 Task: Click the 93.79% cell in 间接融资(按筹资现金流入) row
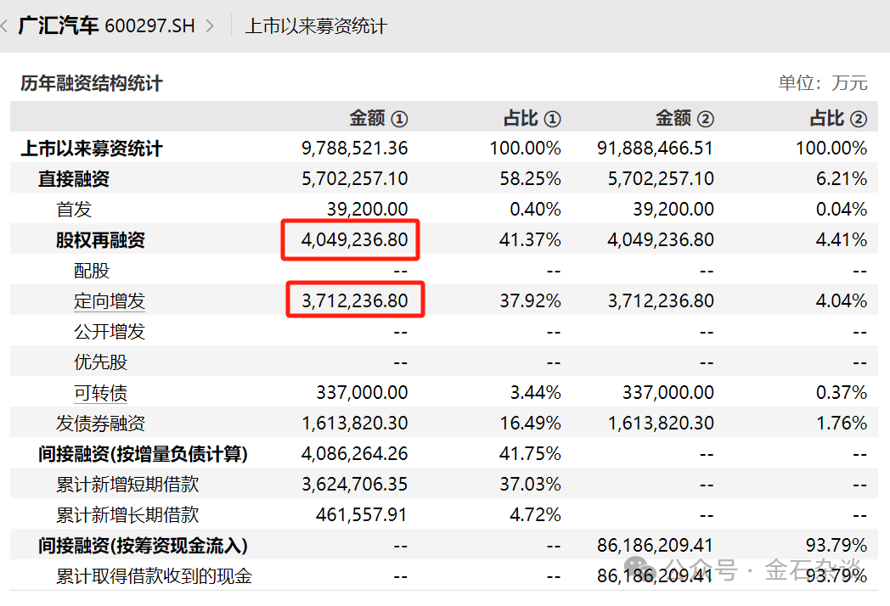click(x=836, y=546)
